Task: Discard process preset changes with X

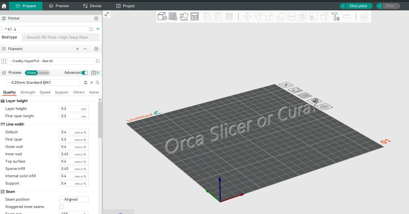Action: click(92, 82)
